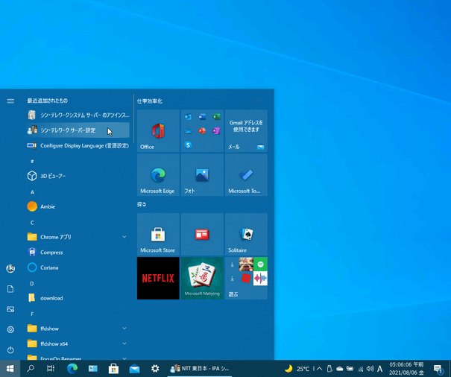Click the Power button in start sidebar
This screenshot has width=451, height=377.
10,350
